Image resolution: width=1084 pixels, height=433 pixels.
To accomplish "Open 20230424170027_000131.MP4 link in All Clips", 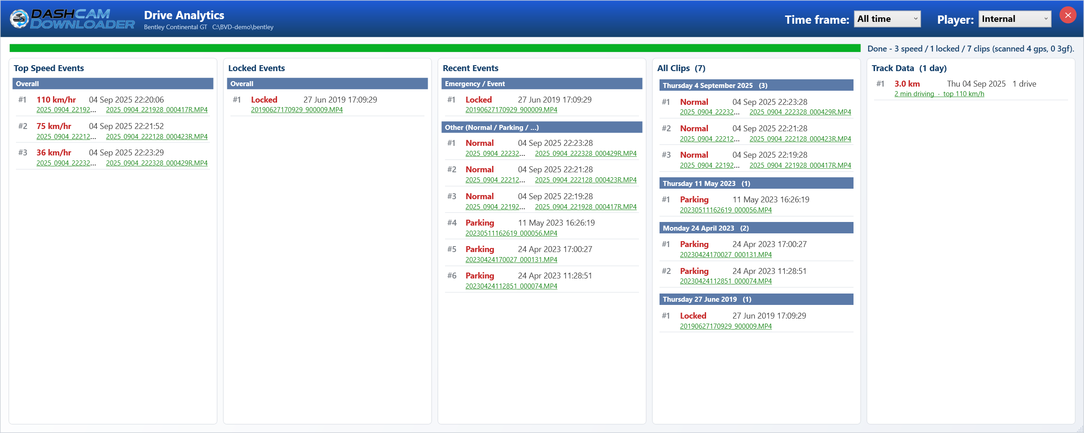I will point(726,255).
